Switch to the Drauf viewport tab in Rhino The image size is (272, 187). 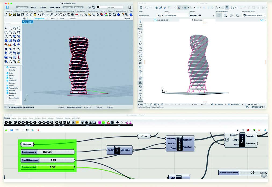click(x=52, y=18)
